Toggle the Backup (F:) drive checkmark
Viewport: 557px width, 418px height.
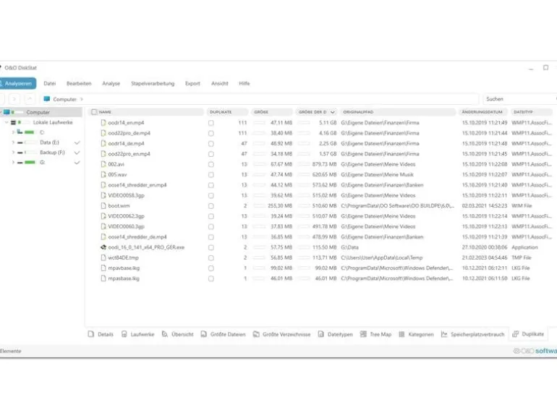(x=77, y=153)
